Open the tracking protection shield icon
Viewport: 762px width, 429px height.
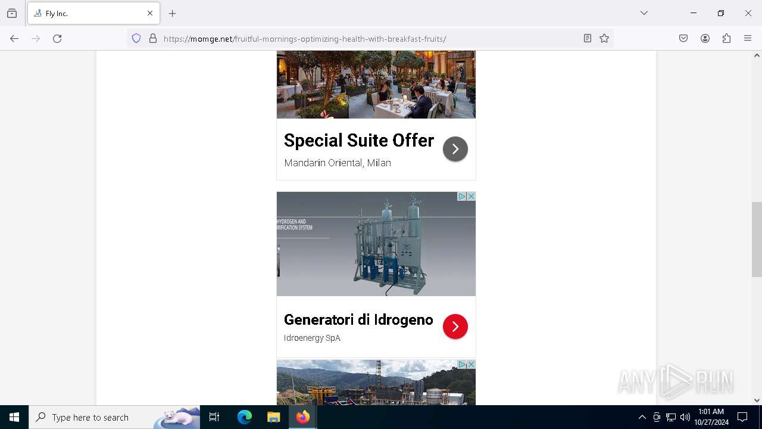136,39
